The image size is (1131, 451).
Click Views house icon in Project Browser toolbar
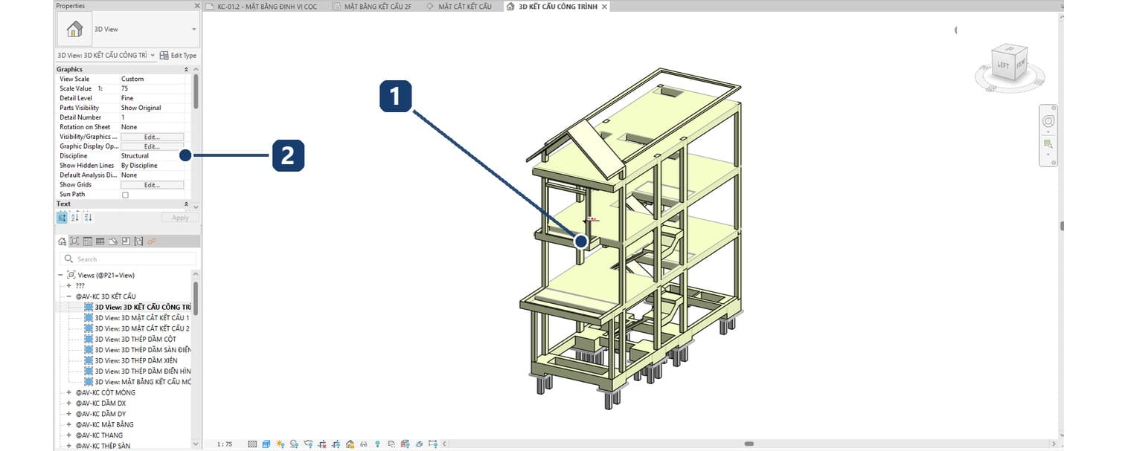tap(62, 241)
